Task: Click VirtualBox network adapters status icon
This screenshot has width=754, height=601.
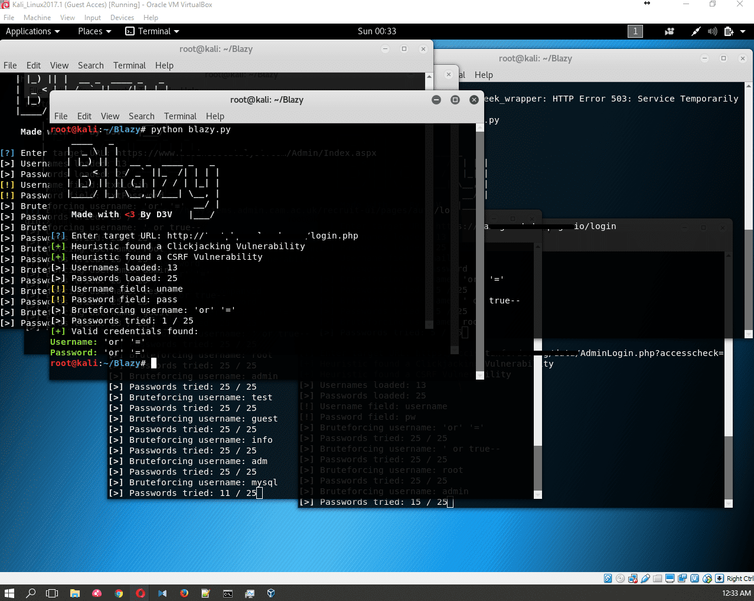Action: tap(633, 579)
